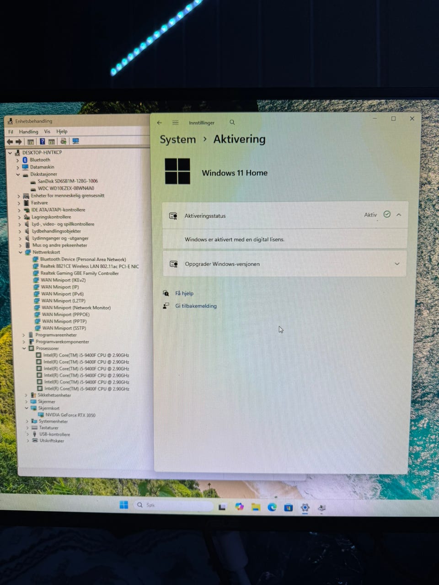This screenshot has height=585, width=439.
Task: Click the Aktiv green checkmark icon
Action: [387, 214]
